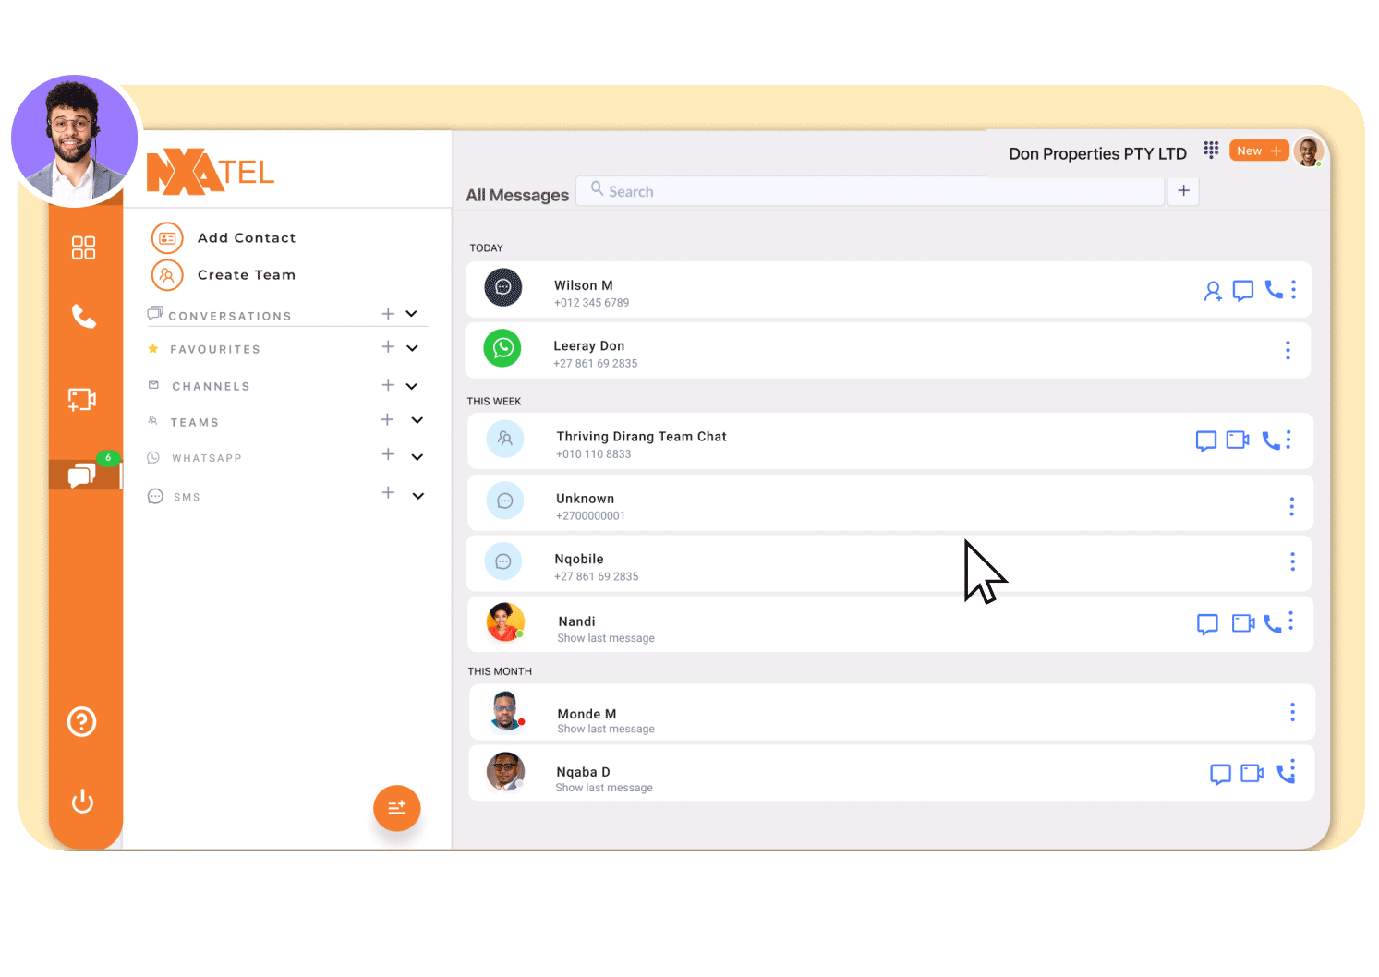The height and width of the screenshot is (977, 1379).
Task: Select SMS in the sidebar menu
Action: [187, 497]
